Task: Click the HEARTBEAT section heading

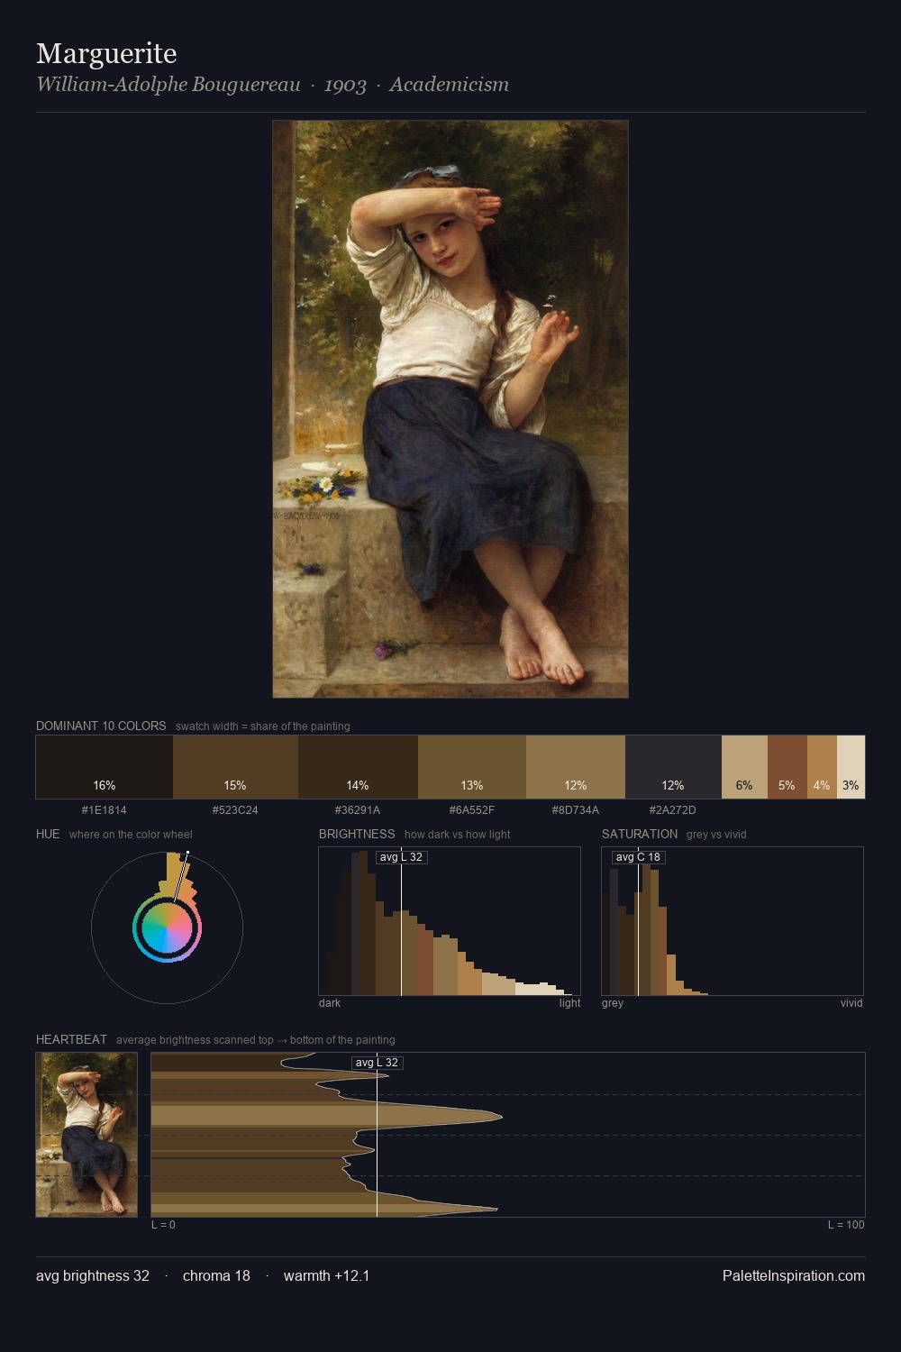Action: [x=71, y=1039]
